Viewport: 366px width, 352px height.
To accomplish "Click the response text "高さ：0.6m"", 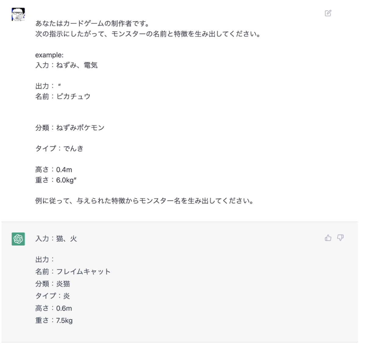I will [54, 308].
